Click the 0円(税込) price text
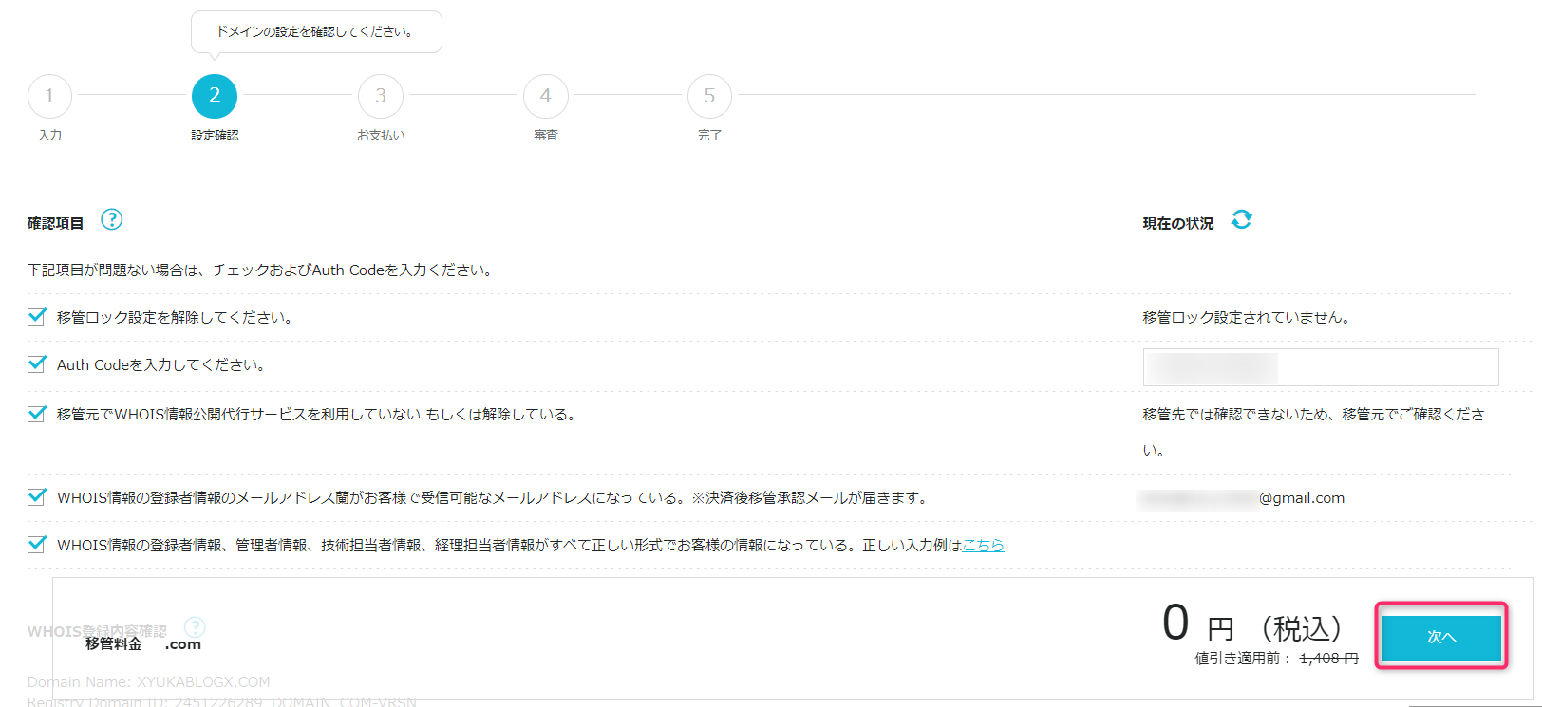 click(x=1252, y=624)
